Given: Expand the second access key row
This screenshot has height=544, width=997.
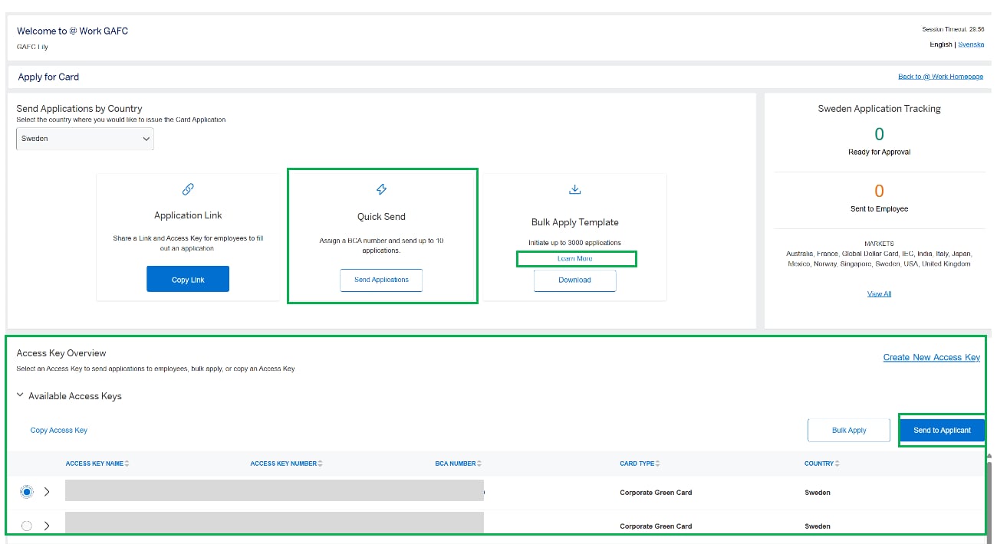Looking at the screenshot, I should click(46, 526).
